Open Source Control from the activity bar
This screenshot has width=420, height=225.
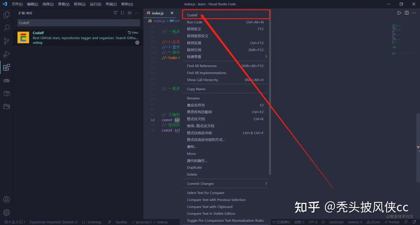[x=6, y=41]
